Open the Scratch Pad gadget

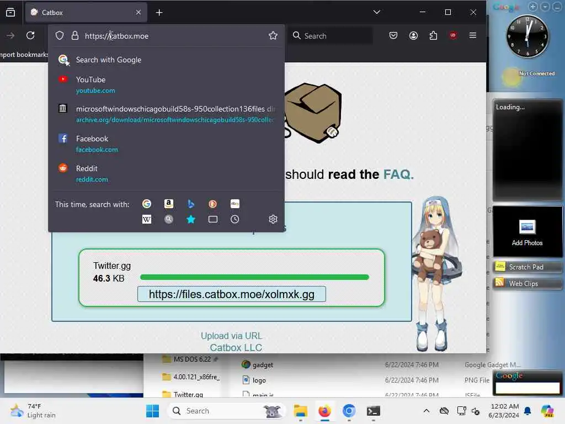(527, 267)
